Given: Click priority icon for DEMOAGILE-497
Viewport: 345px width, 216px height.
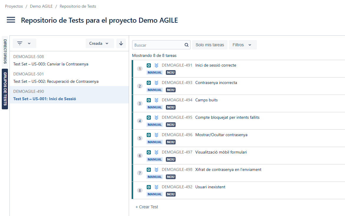Looking at the screenshot, I should (156, 152).
